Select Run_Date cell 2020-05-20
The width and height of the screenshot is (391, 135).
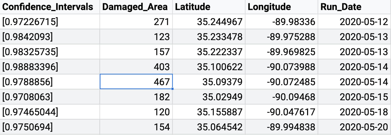click(354, 127)
